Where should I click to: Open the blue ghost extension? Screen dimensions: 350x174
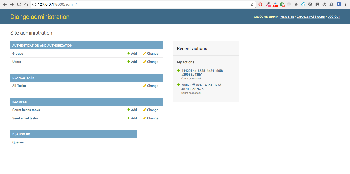tap(303, 4)
